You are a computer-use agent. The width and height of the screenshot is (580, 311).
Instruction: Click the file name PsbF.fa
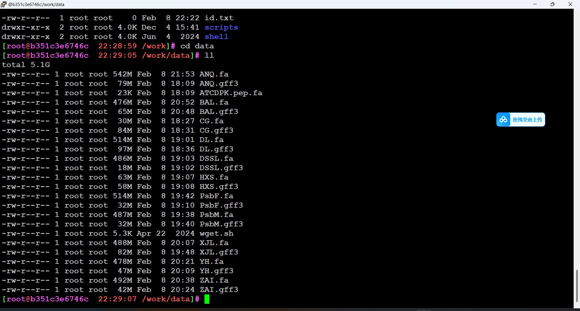click(x=216, y=196)
